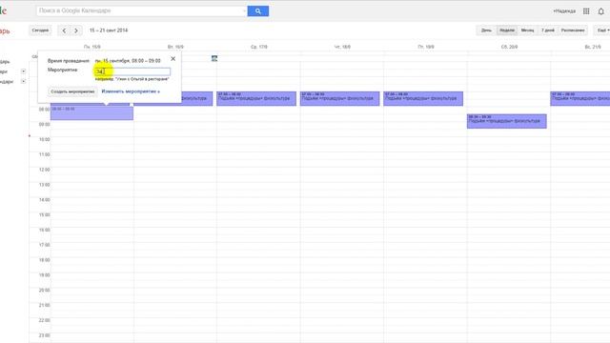Focus the Мероприятие text field
Screen dimensions: 610x343
132,71
